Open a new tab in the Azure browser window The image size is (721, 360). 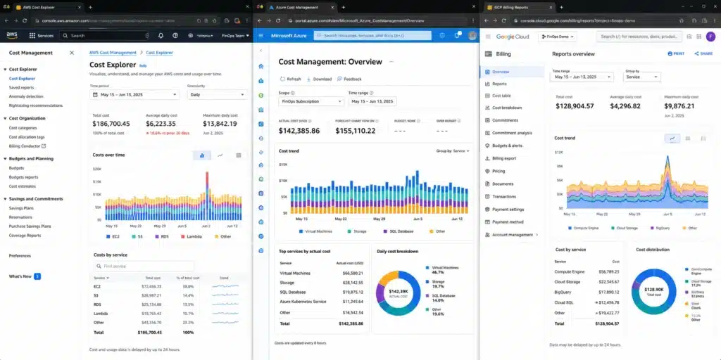pos(344,7)
